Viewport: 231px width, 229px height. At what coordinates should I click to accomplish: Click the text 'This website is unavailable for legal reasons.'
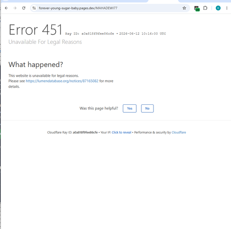click(x=43, y=76)
